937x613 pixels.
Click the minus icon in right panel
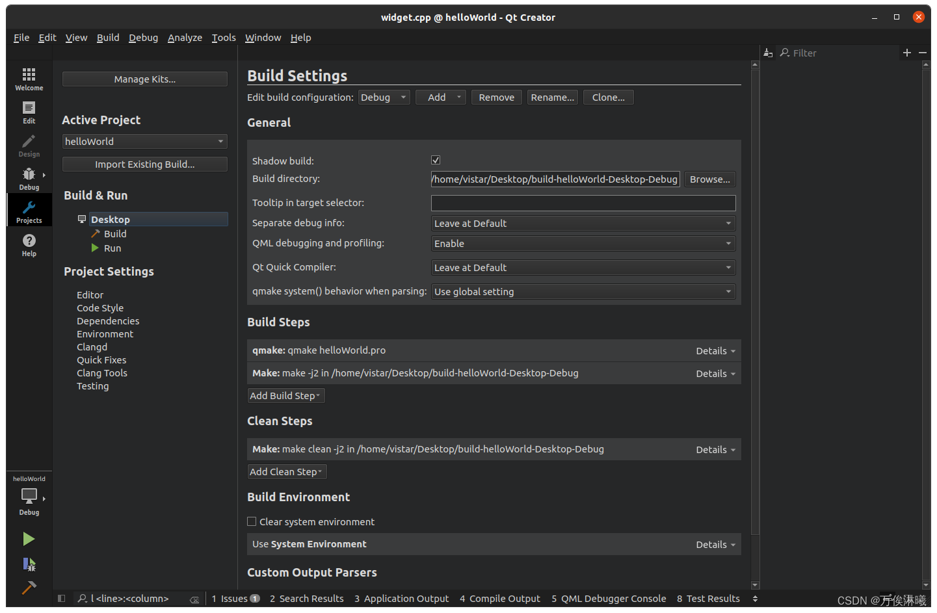click(923, 53)
